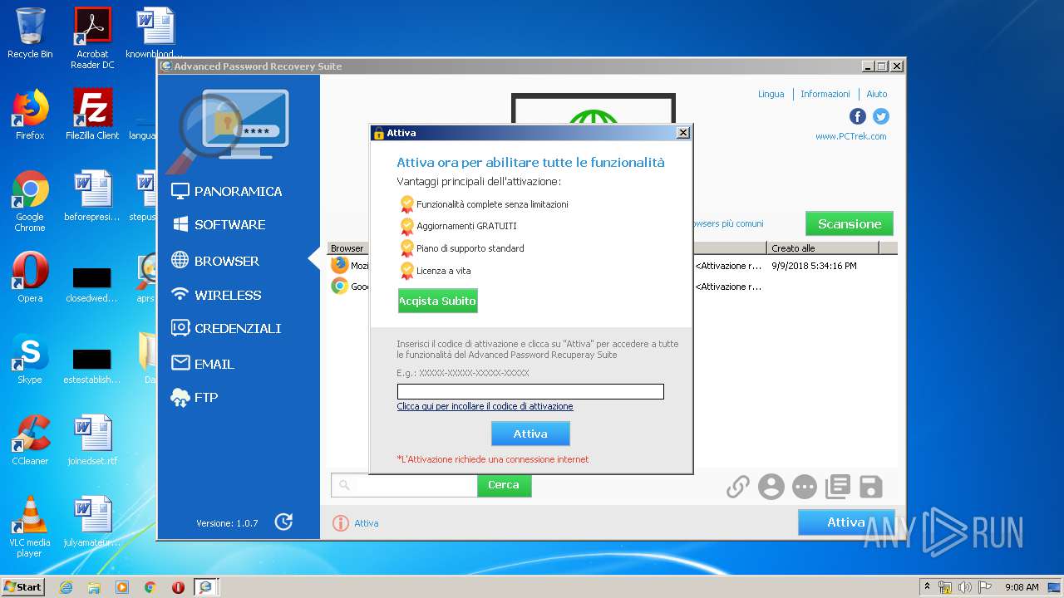Viewport: 1064px width, 598px height.
Task: Click the activation code input field
Action: pos(530,391)
